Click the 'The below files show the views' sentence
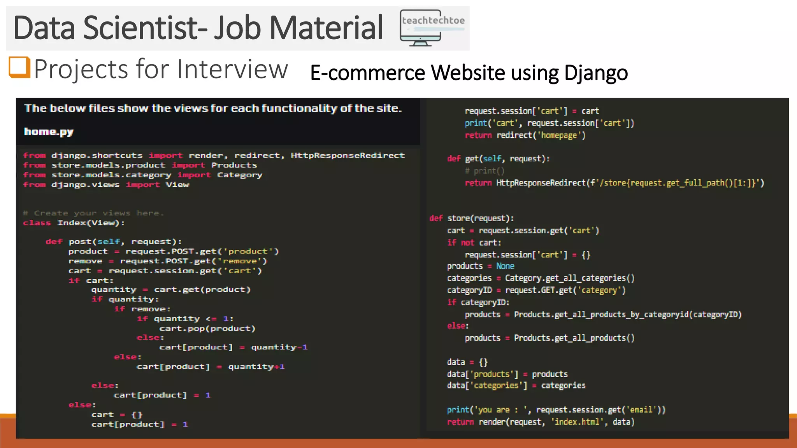Image resolution: width=797 pixels, height=448 pixels. [x=212, y=108]
